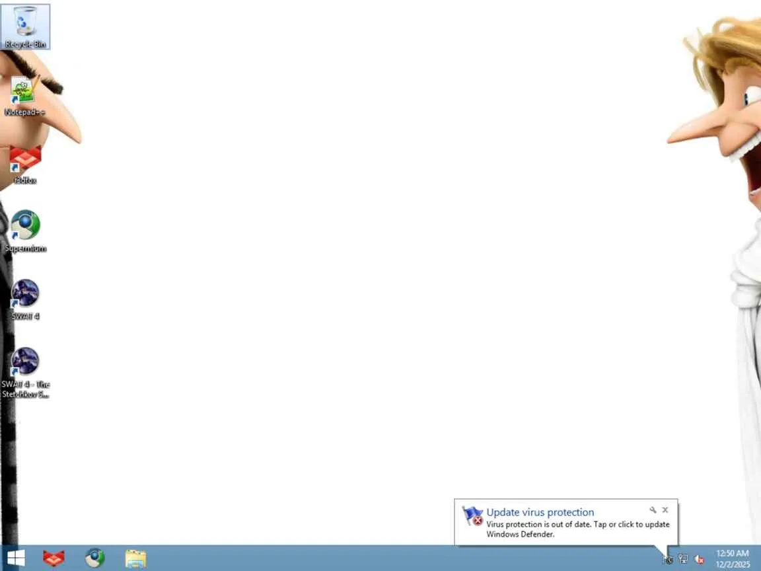Open Action Center flag tray icon
The image size is (761, 571).
[668, 559]
